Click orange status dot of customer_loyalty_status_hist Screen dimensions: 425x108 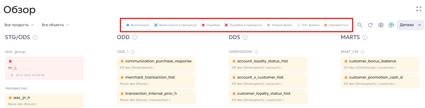coord(234,94)
